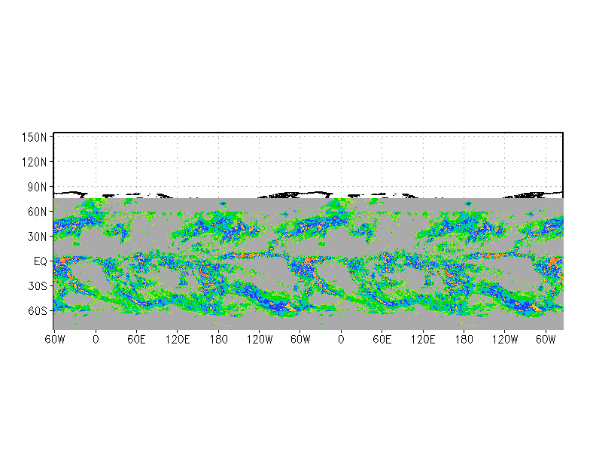Viewport: 590px width, 461px height.
Task: Click the leftmost 60W longitude label
Action: [x=55, y=339]
